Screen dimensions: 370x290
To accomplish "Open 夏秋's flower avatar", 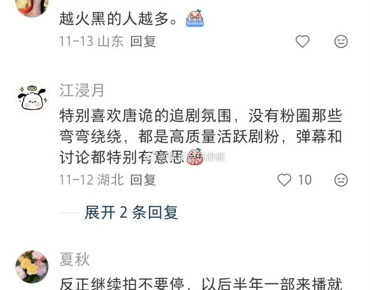I will (32, 267).
